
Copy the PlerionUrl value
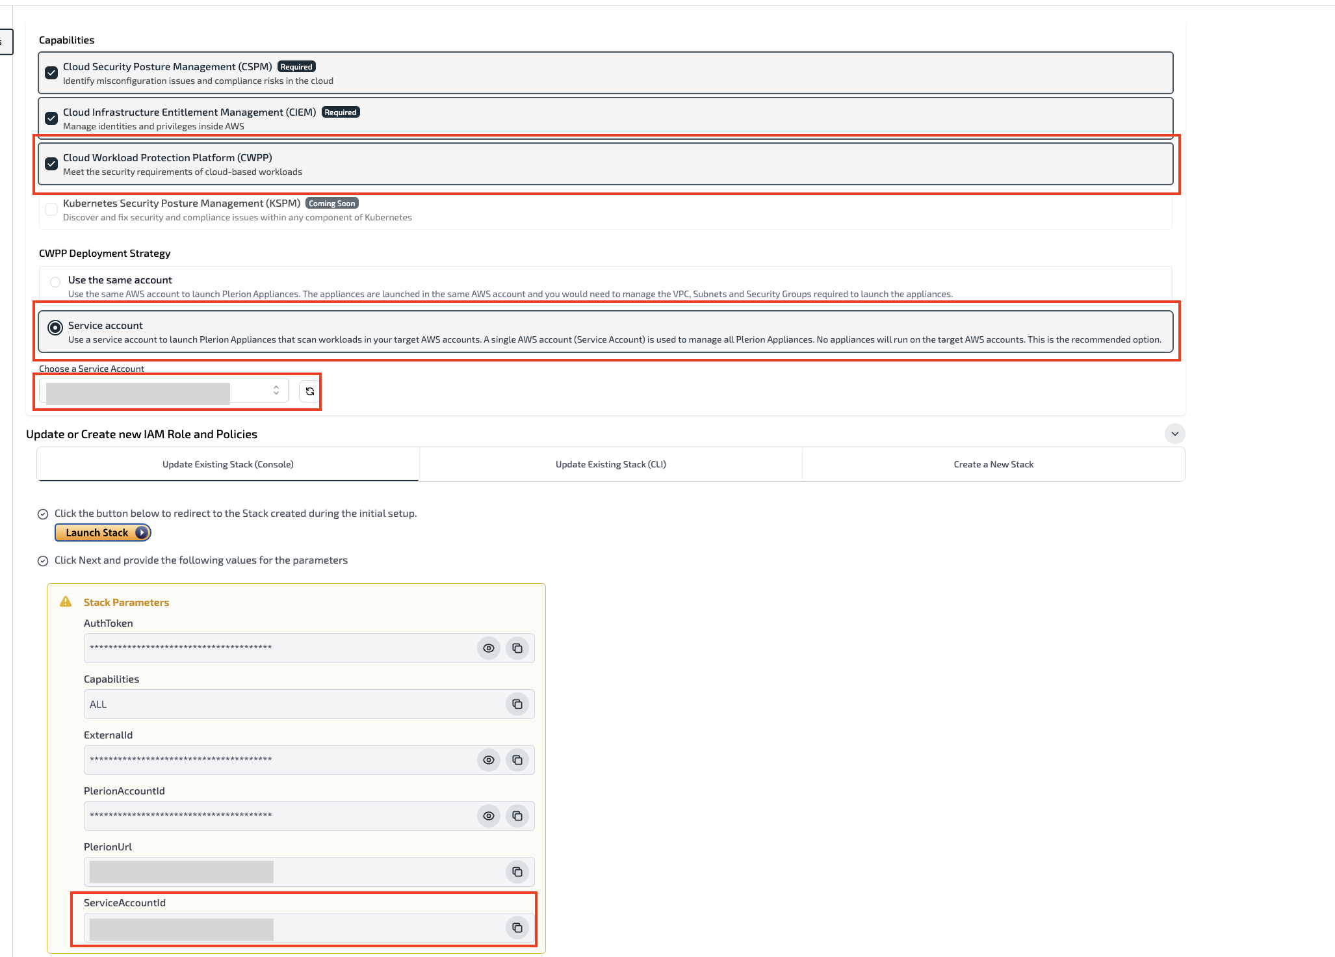coord(517,872)
